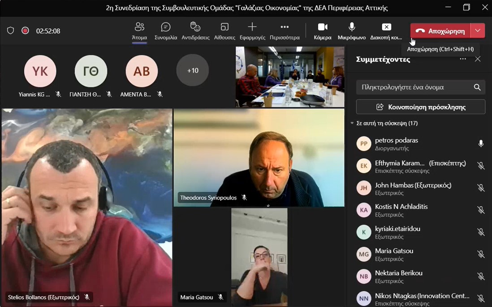This screenshot has height=307, width=492.
Task: Show the +10 additional participants
Action: [x=193, y=70]
